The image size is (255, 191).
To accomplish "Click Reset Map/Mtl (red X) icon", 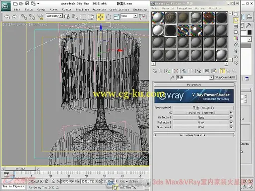I will pos(176,71).
